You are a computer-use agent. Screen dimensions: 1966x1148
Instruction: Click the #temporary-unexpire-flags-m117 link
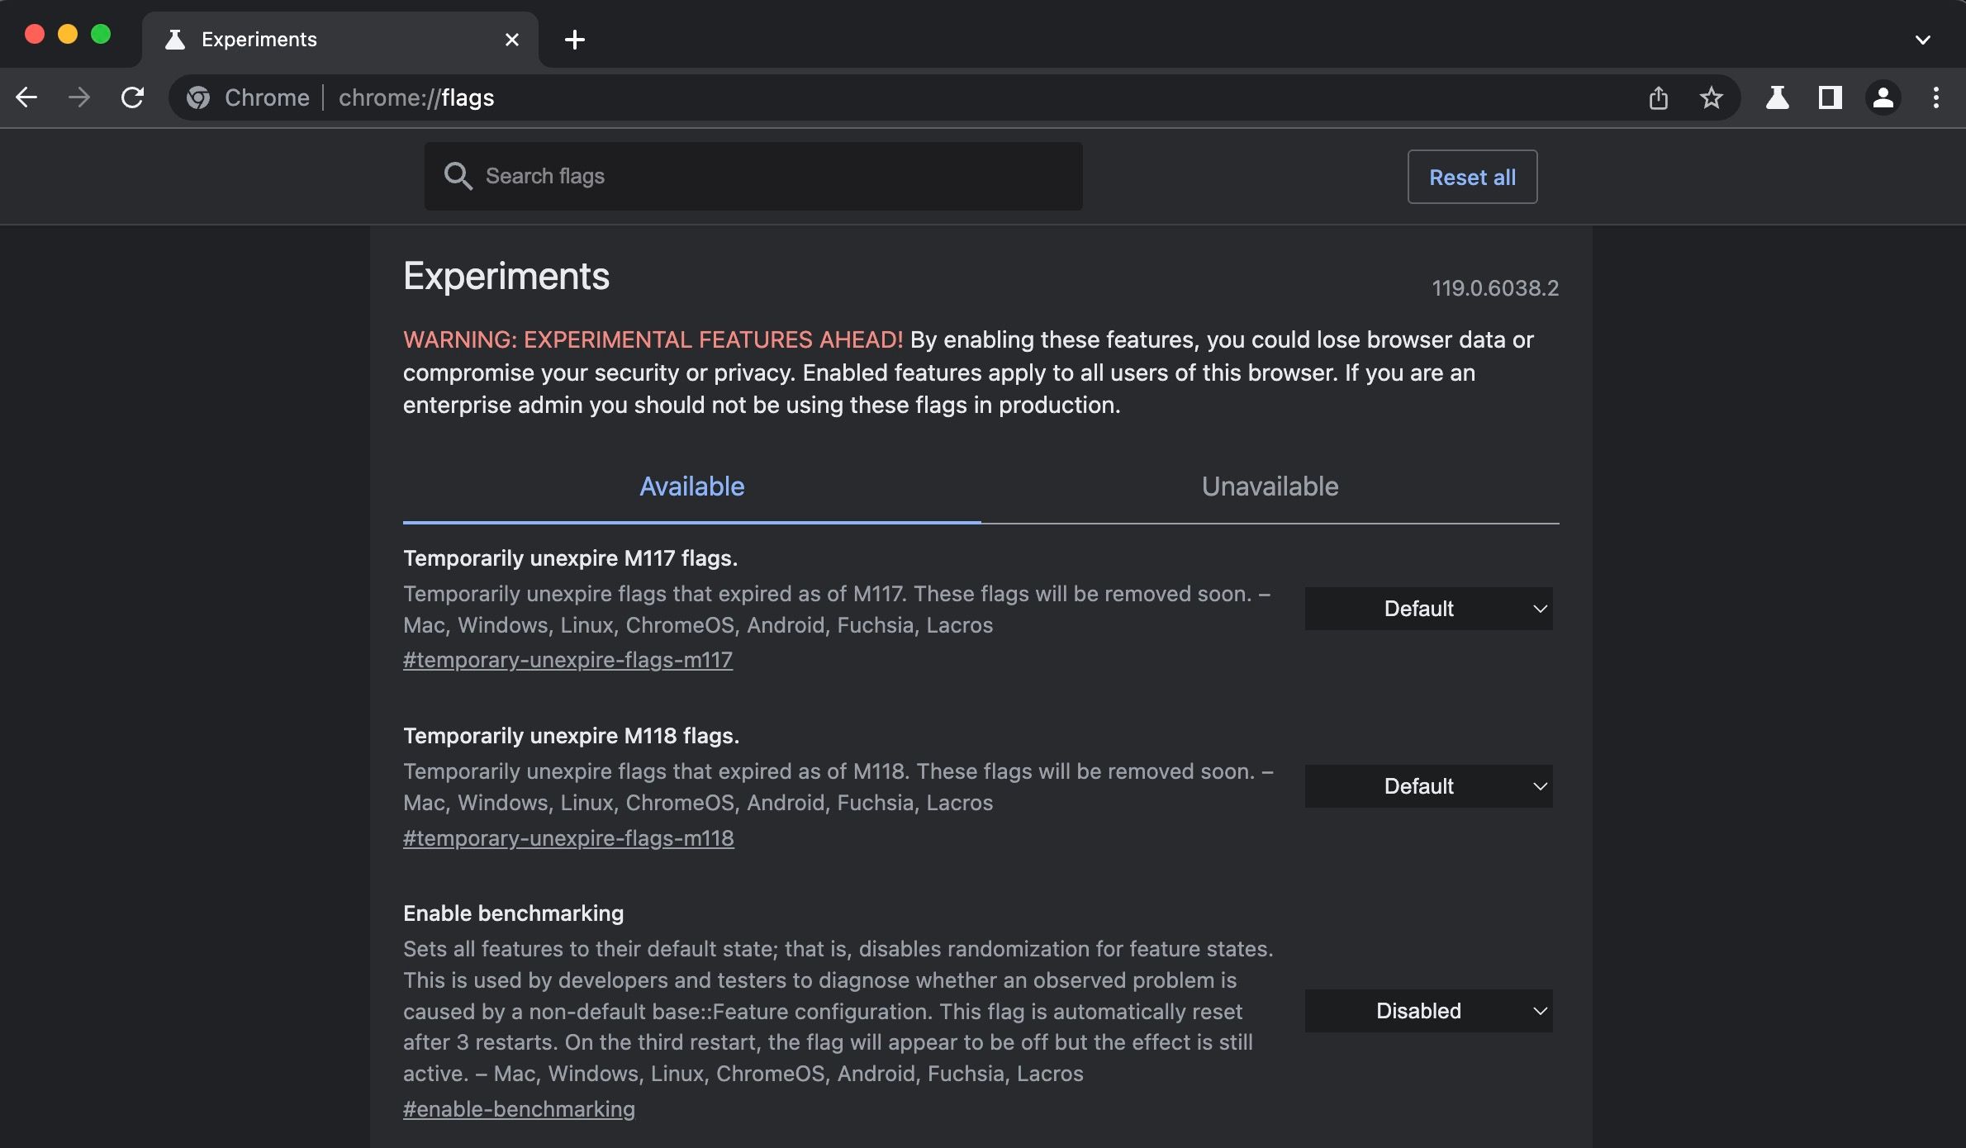coord(567,659)
